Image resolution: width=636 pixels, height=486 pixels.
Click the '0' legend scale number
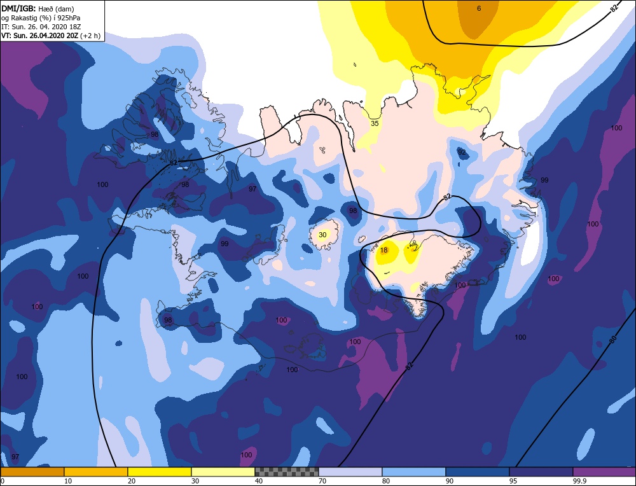(x=3, y=481)
